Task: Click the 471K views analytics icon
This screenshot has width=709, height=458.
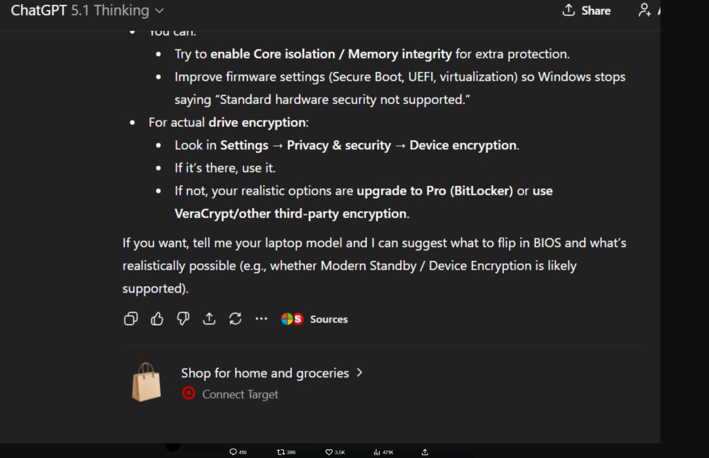Action: click(x=377, y=452)
